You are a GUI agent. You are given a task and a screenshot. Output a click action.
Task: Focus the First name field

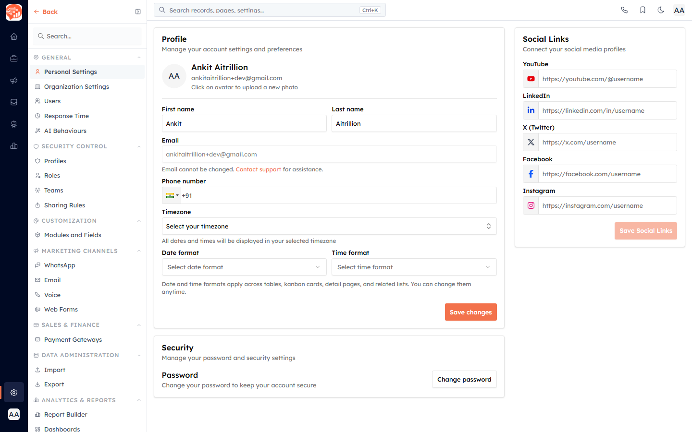click(244, 123)
